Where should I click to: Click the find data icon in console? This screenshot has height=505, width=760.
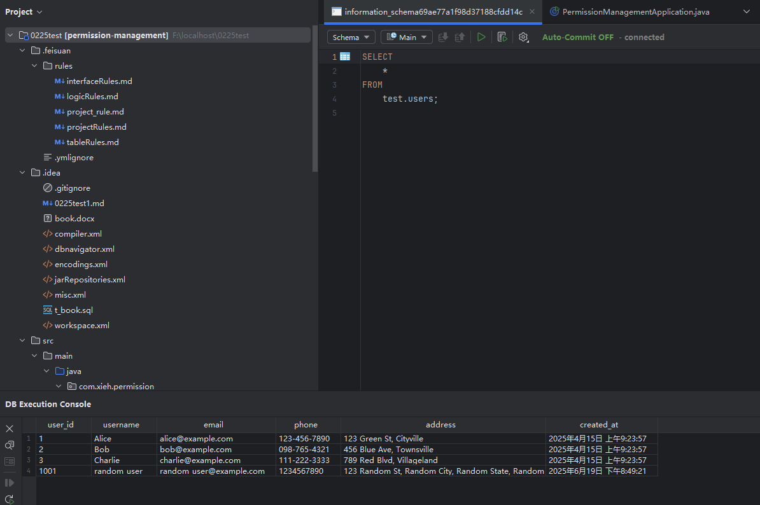point(10,445)
